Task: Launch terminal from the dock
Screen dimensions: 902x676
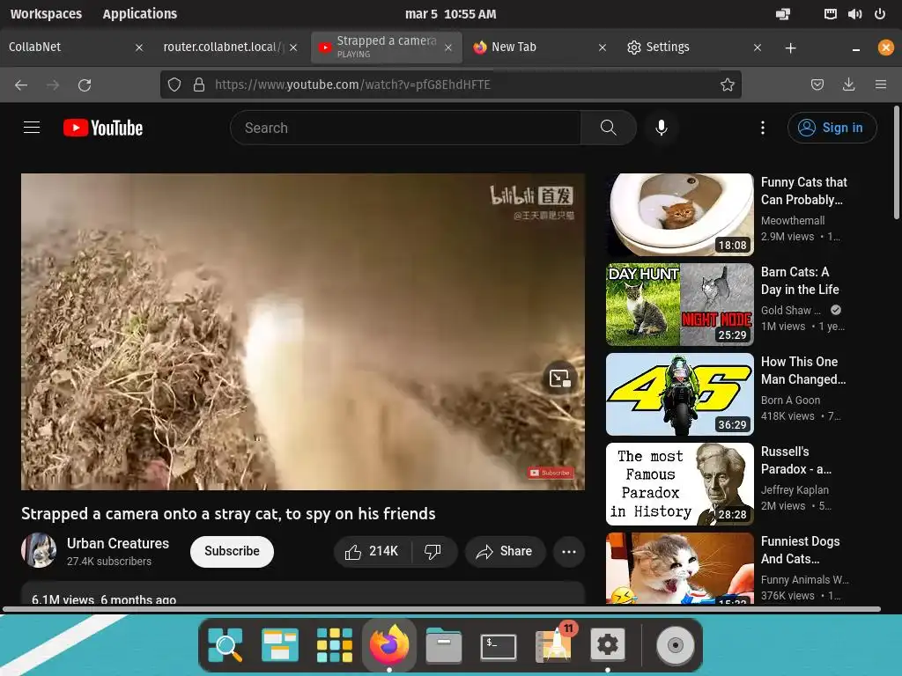Action: [x=499, y=646]
